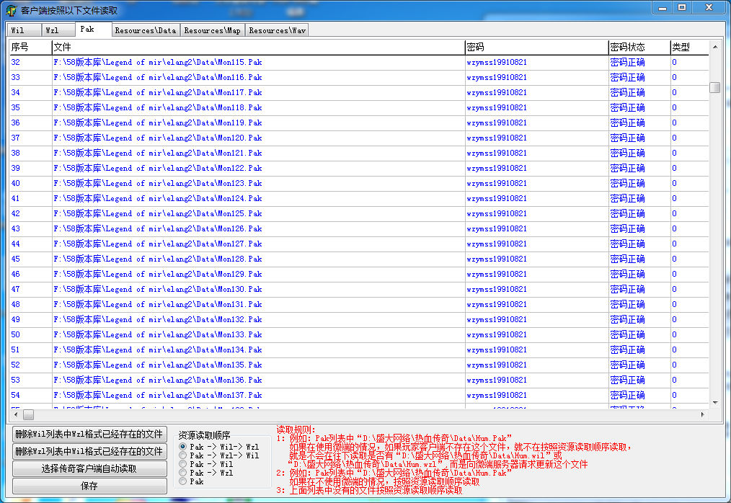Image resolution: width=731 pixels, height=503 pixels.
Task: Click 删除Wil列表中Wzl格式已经存在的文件 button
Action: (89, 434)
